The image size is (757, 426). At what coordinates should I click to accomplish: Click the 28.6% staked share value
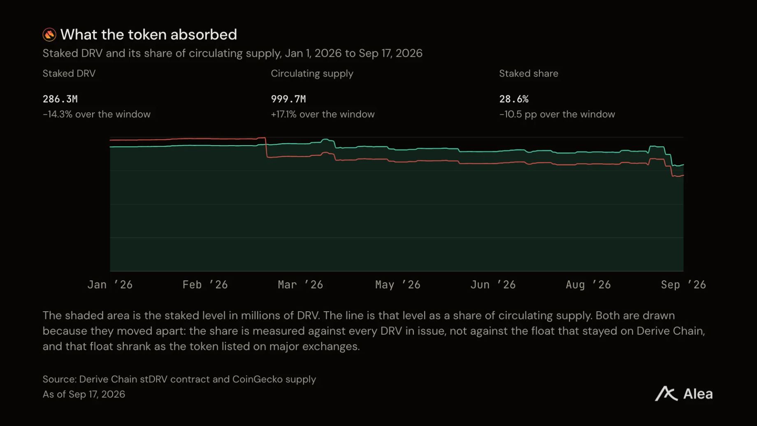[x=514, y=99]
